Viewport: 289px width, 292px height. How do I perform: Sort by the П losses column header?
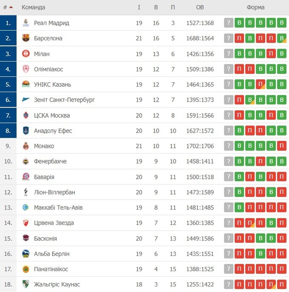(173, 7)
